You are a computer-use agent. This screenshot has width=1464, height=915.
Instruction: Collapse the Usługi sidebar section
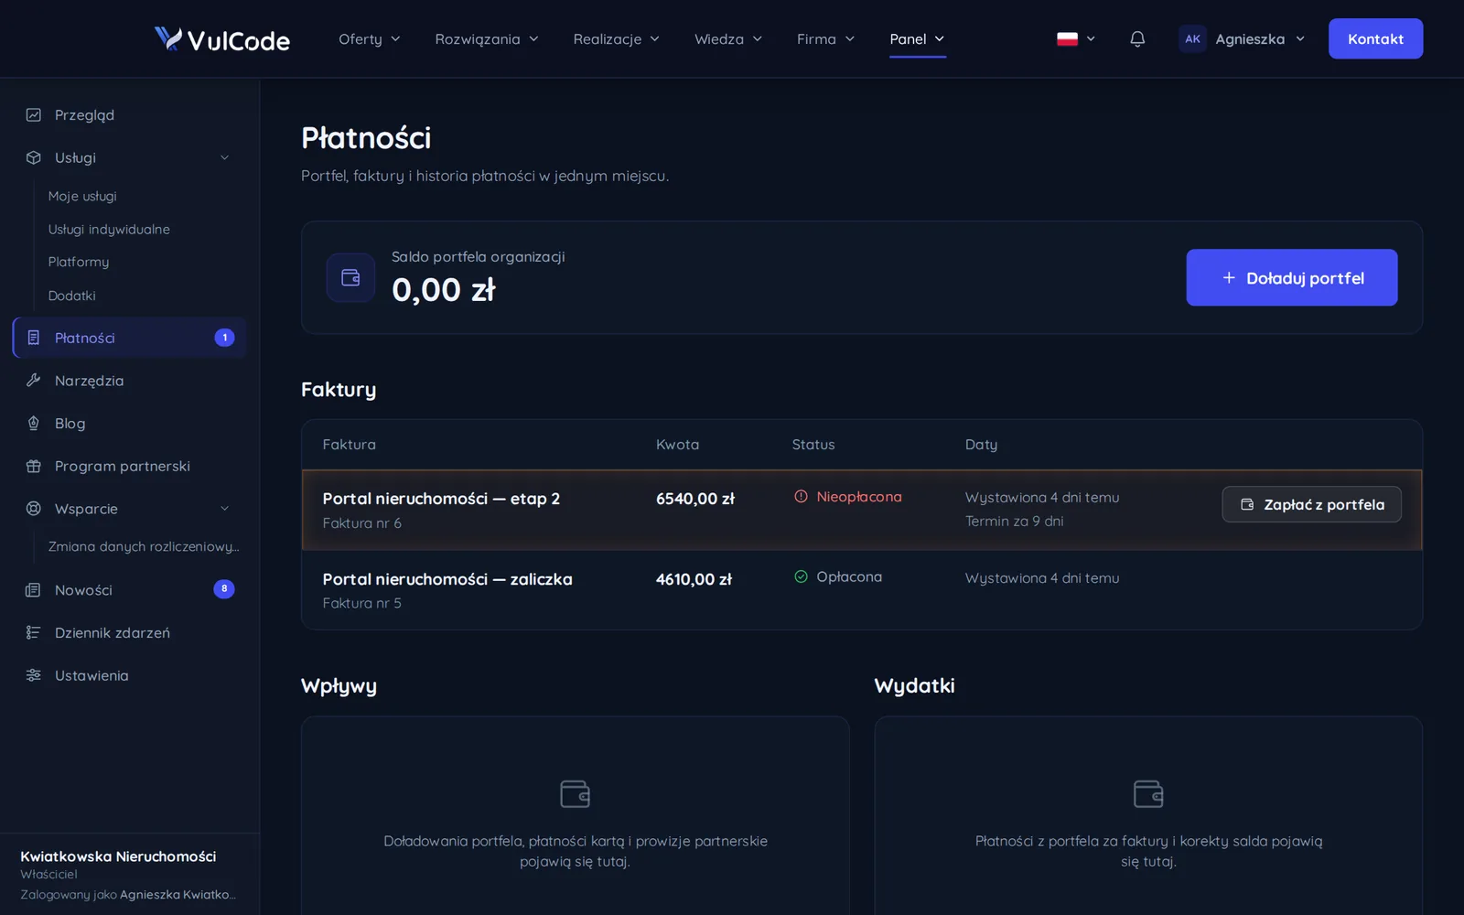pos(224,157)
